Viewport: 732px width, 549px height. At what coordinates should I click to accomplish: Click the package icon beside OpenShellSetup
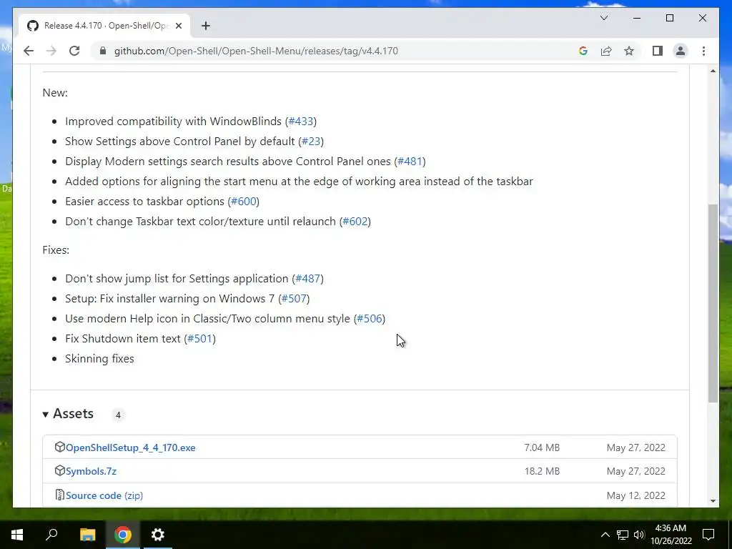coord(60,447)
